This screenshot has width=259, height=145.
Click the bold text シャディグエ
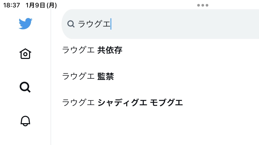coord(122,103)
